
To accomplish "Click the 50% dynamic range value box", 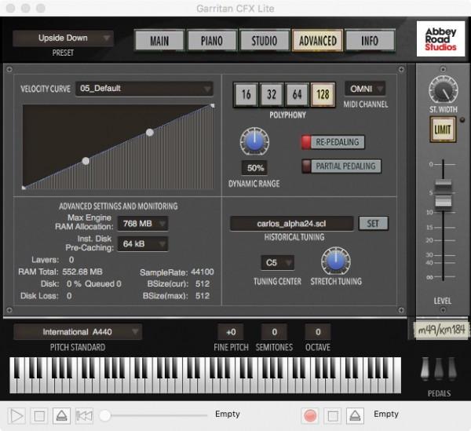I will click(255, 167).
